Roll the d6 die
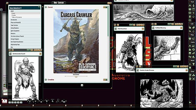The image size is (196, 110). tap(53, 101)
